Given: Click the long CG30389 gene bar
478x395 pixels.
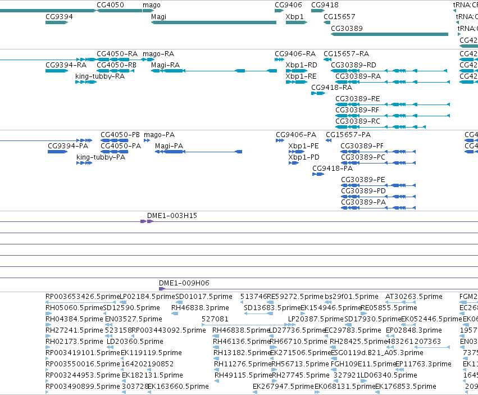Looking at the screenshot, I should [x=389, y=34].
